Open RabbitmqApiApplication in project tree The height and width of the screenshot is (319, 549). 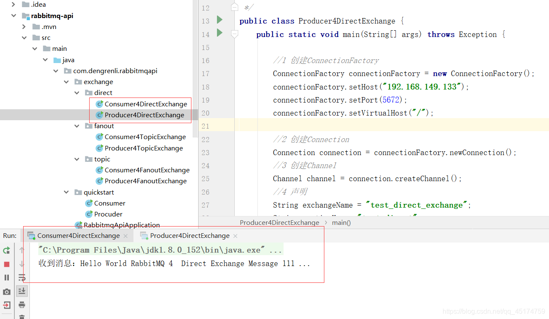[122, 225]
